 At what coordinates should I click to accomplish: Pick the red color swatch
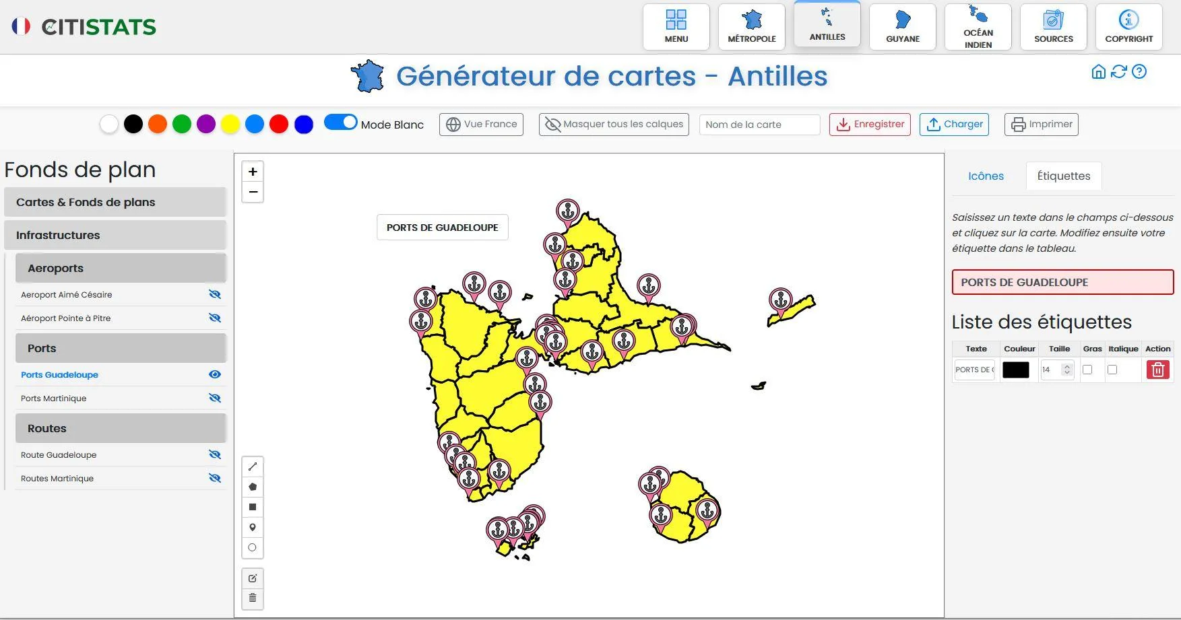(279, 124)
